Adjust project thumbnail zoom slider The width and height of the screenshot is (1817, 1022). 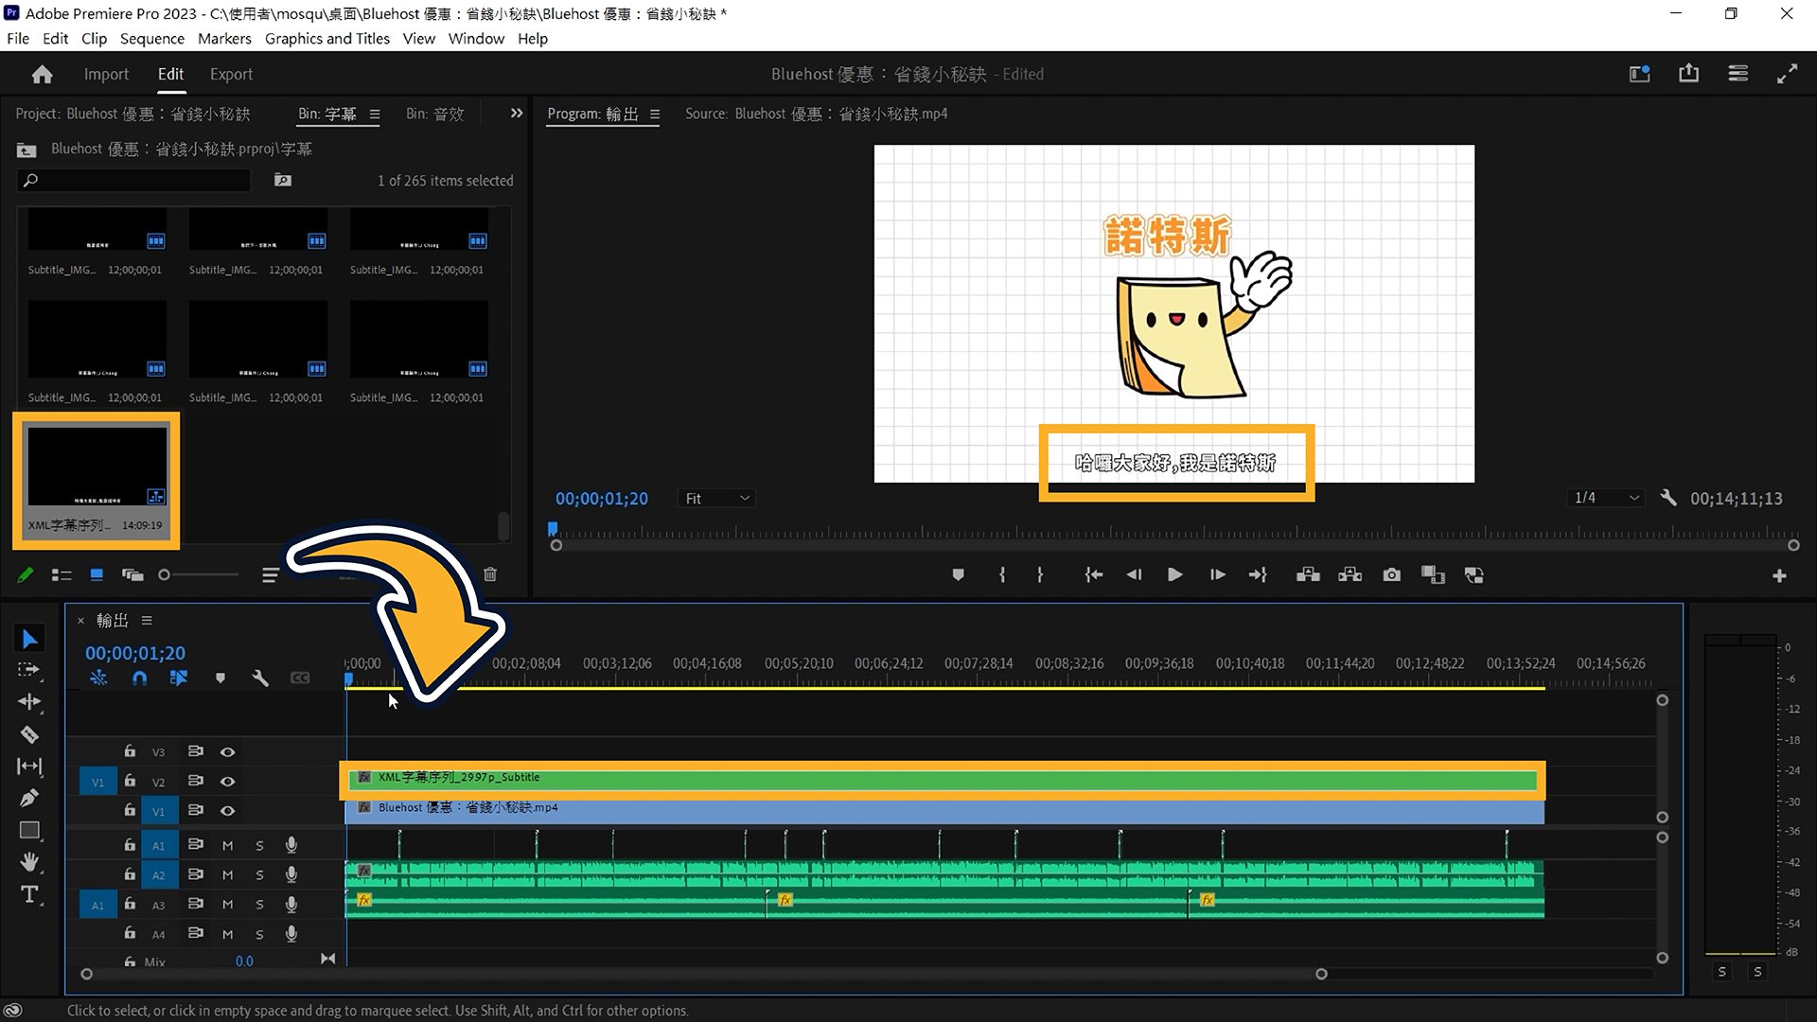point(164,574)
